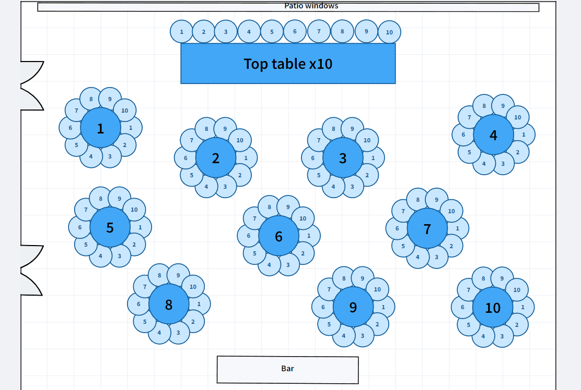This screenshot has height=390, width=581.
Task: Select the lower double door on left wall
Action: click(32, 270)
